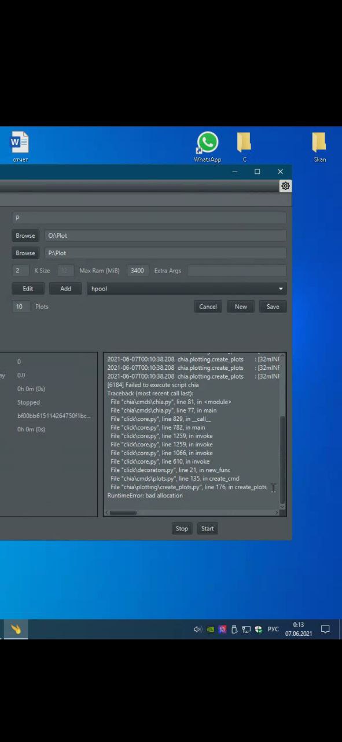342x742 pixels.
Task: Click the horizontal scrollbar of the log panel
Action: 123,512
